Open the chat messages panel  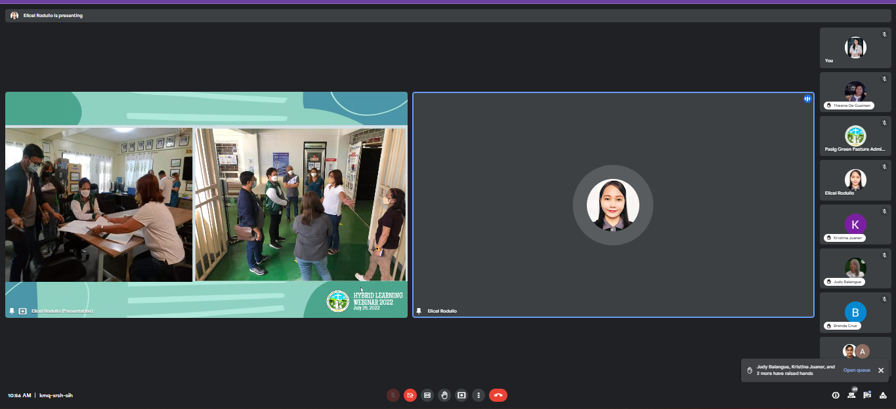[867, 395]
